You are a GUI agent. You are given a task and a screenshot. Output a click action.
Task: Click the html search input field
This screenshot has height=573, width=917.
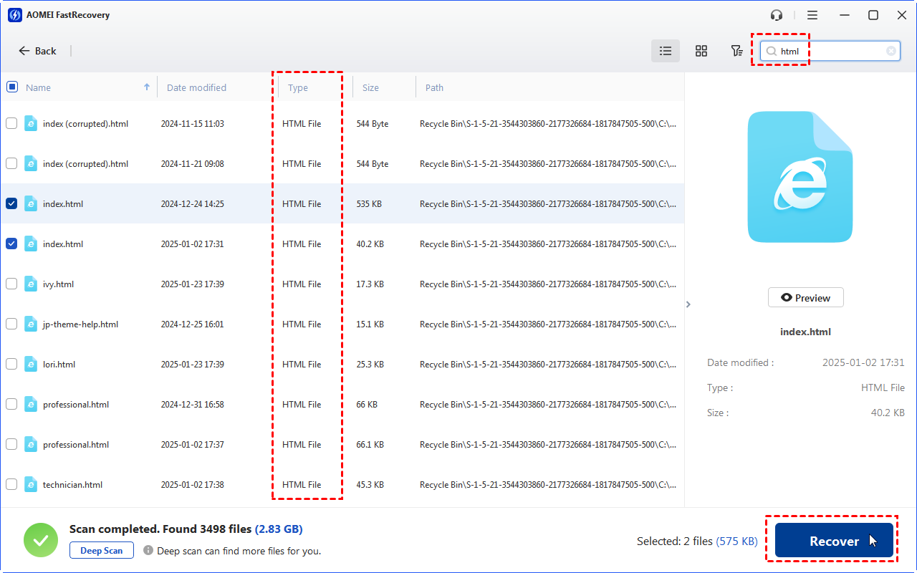tap(831, 51)
